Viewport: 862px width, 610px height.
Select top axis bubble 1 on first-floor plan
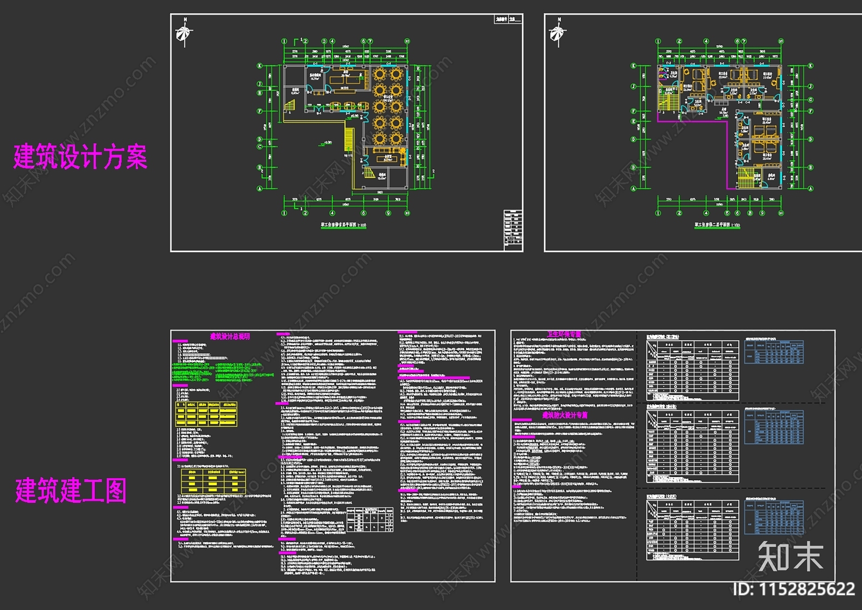[284, 41]
